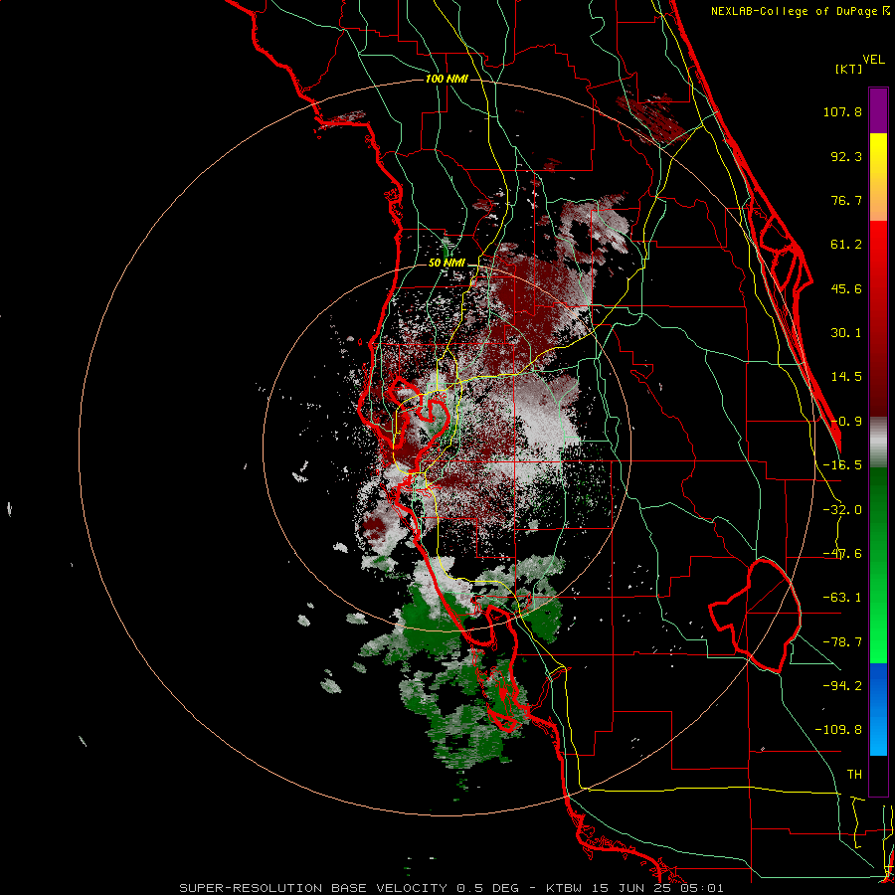Select the 92.3 velocity scale value
Viewport: 895px width, 895px height.
click(846, 156)
